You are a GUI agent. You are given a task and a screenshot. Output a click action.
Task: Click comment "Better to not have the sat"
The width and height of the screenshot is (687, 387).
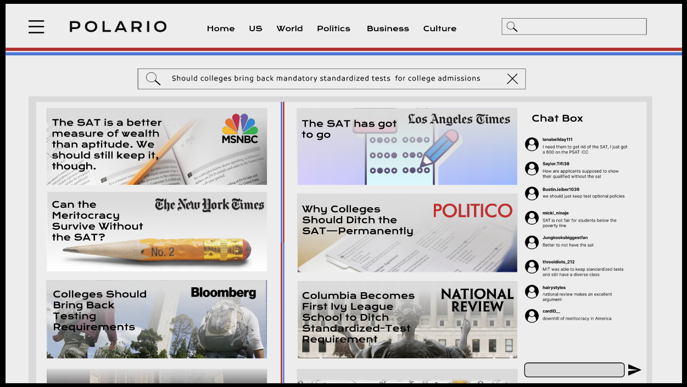[568, 245]
